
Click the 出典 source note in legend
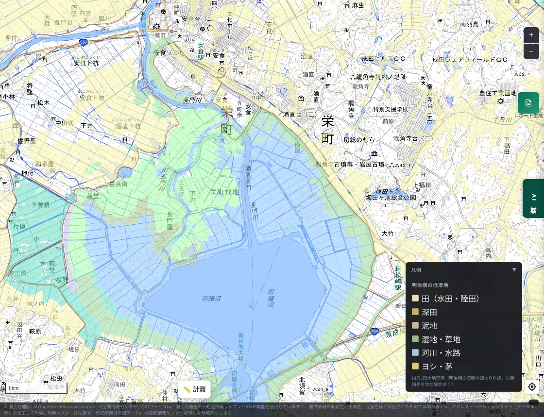463,381
